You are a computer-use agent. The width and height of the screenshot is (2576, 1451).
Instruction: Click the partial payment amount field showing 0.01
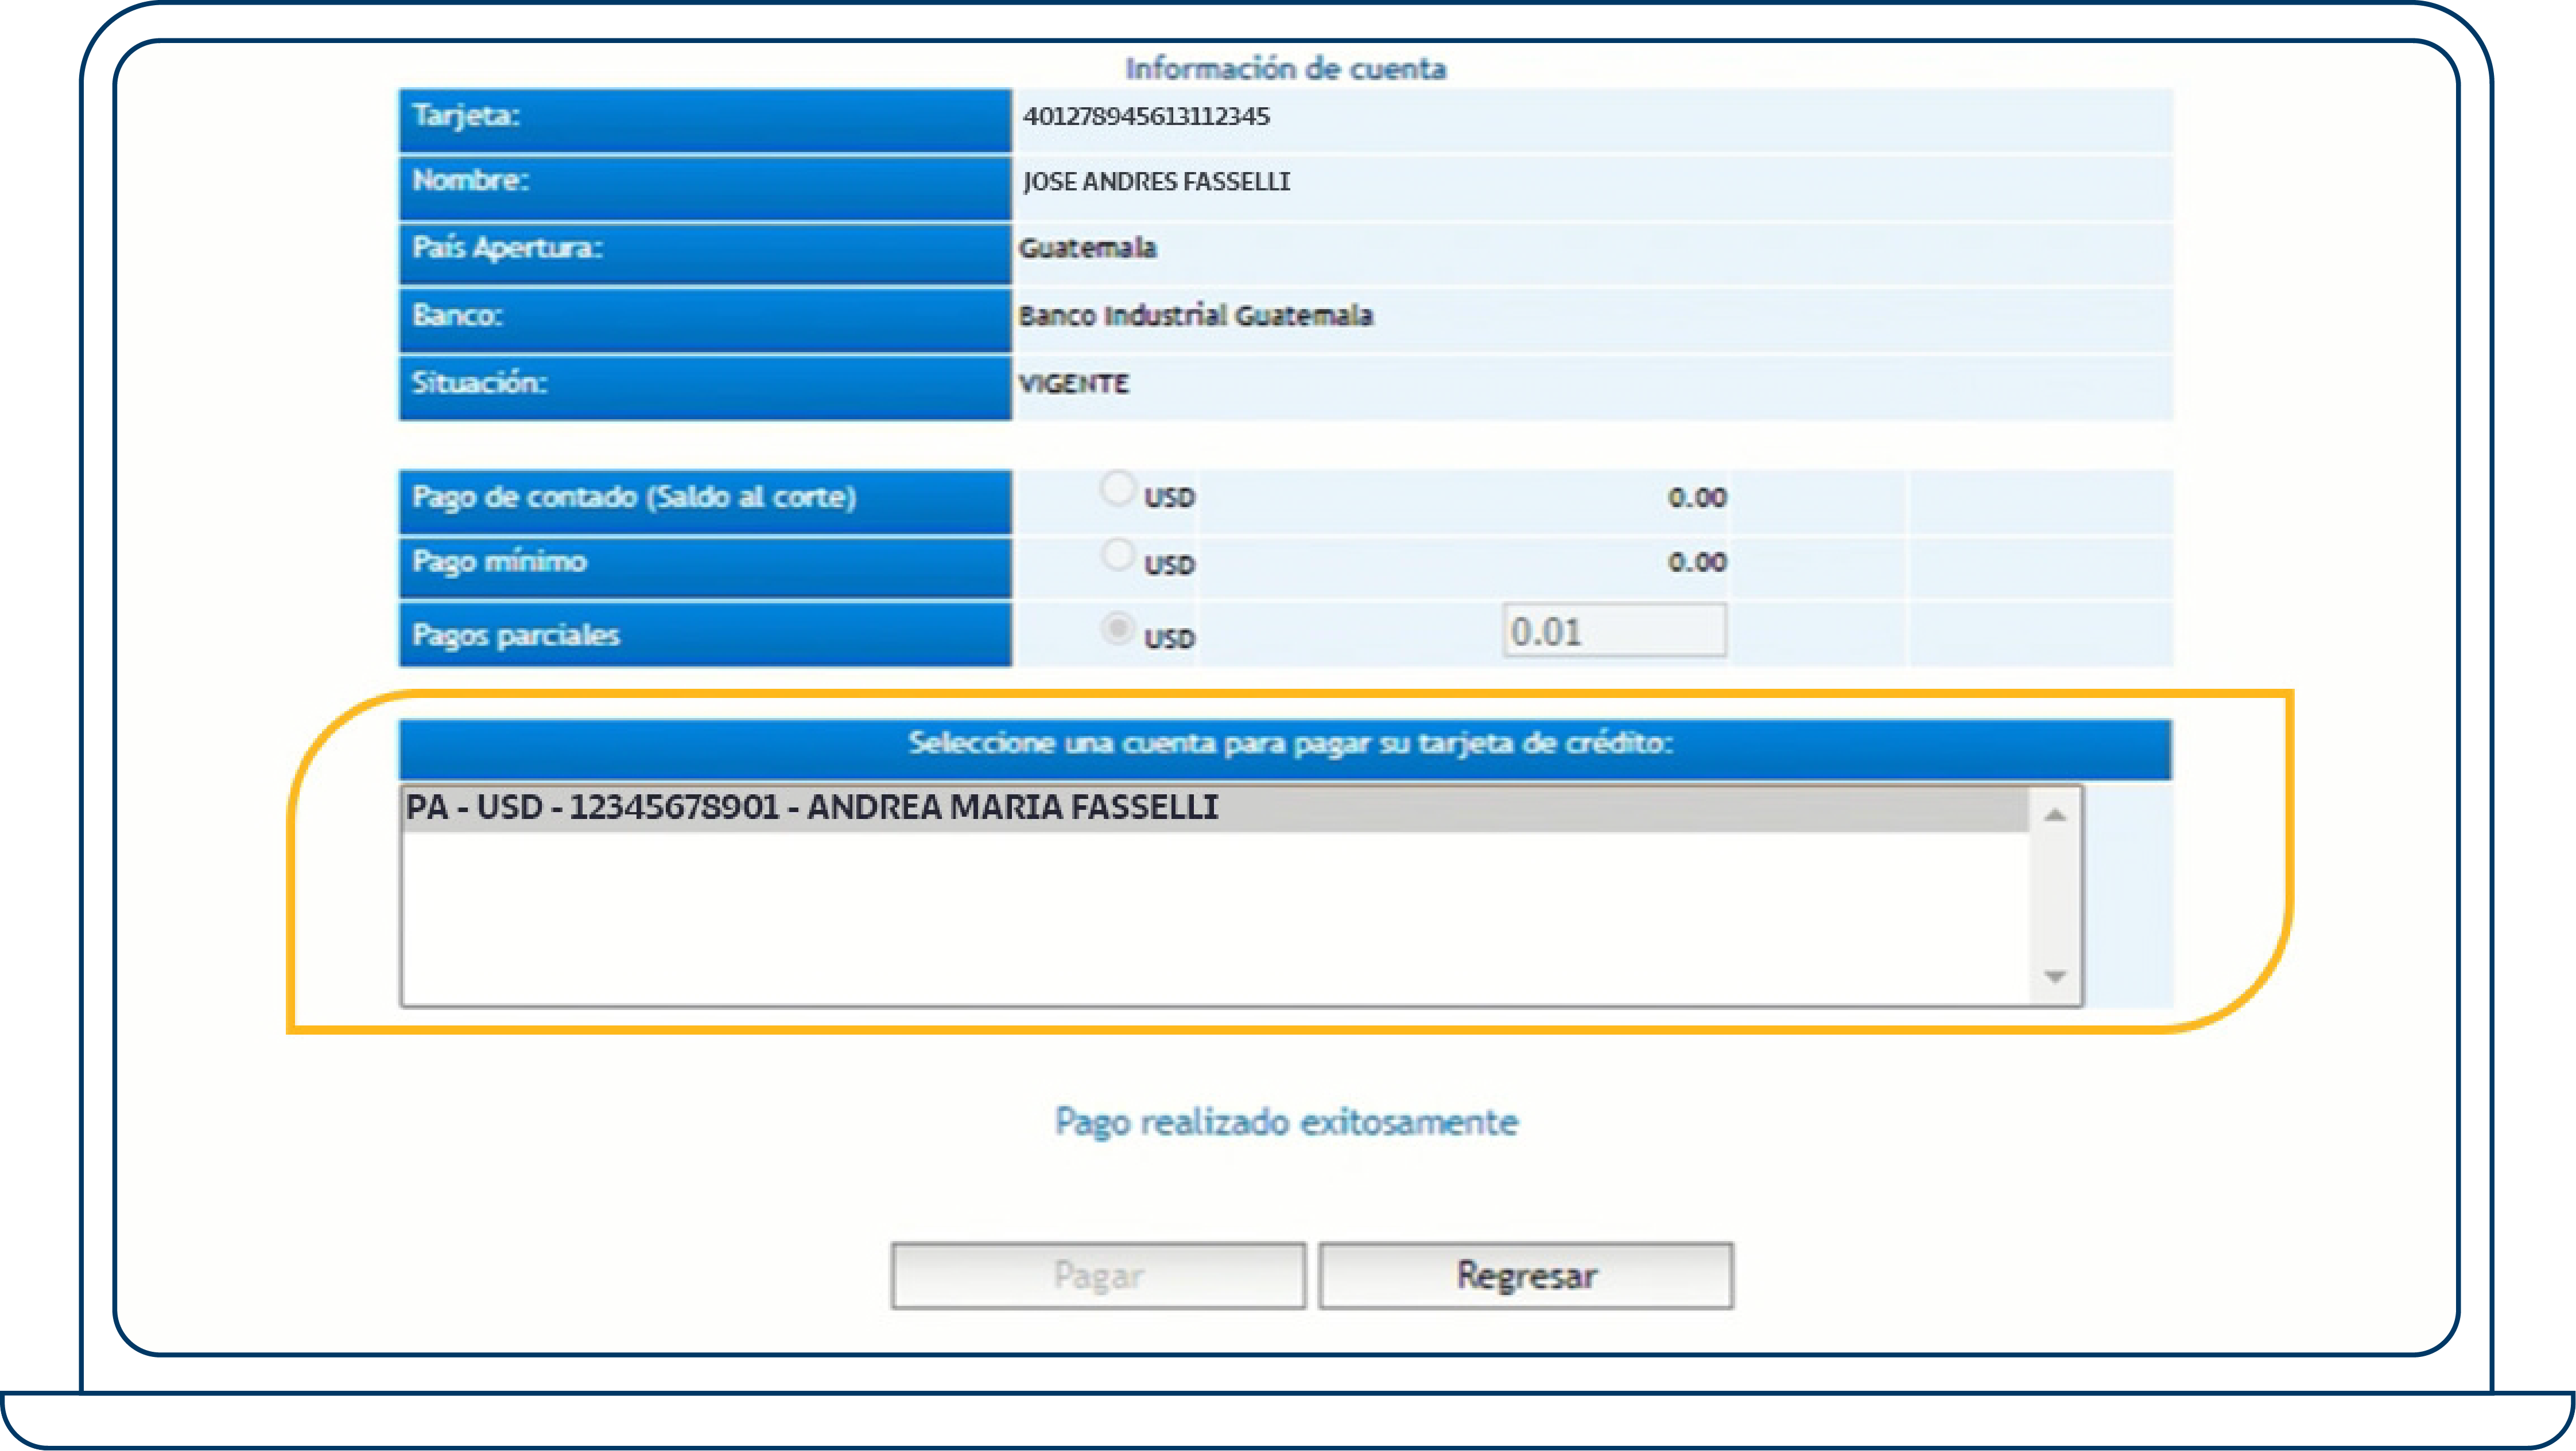pyautogui.click(x=1613, y=631)
